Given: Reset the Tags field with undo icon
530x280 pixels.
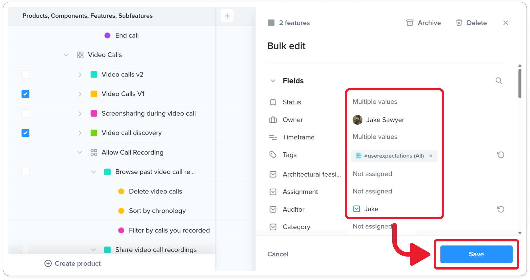Looking at the screenshot, I should (x=501, y=155).
